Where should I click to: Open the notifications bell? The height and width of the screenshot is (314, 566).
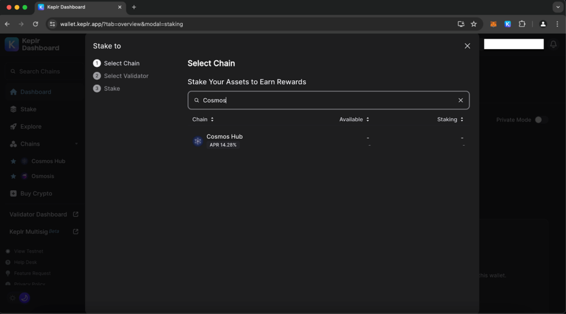[553, 44]
